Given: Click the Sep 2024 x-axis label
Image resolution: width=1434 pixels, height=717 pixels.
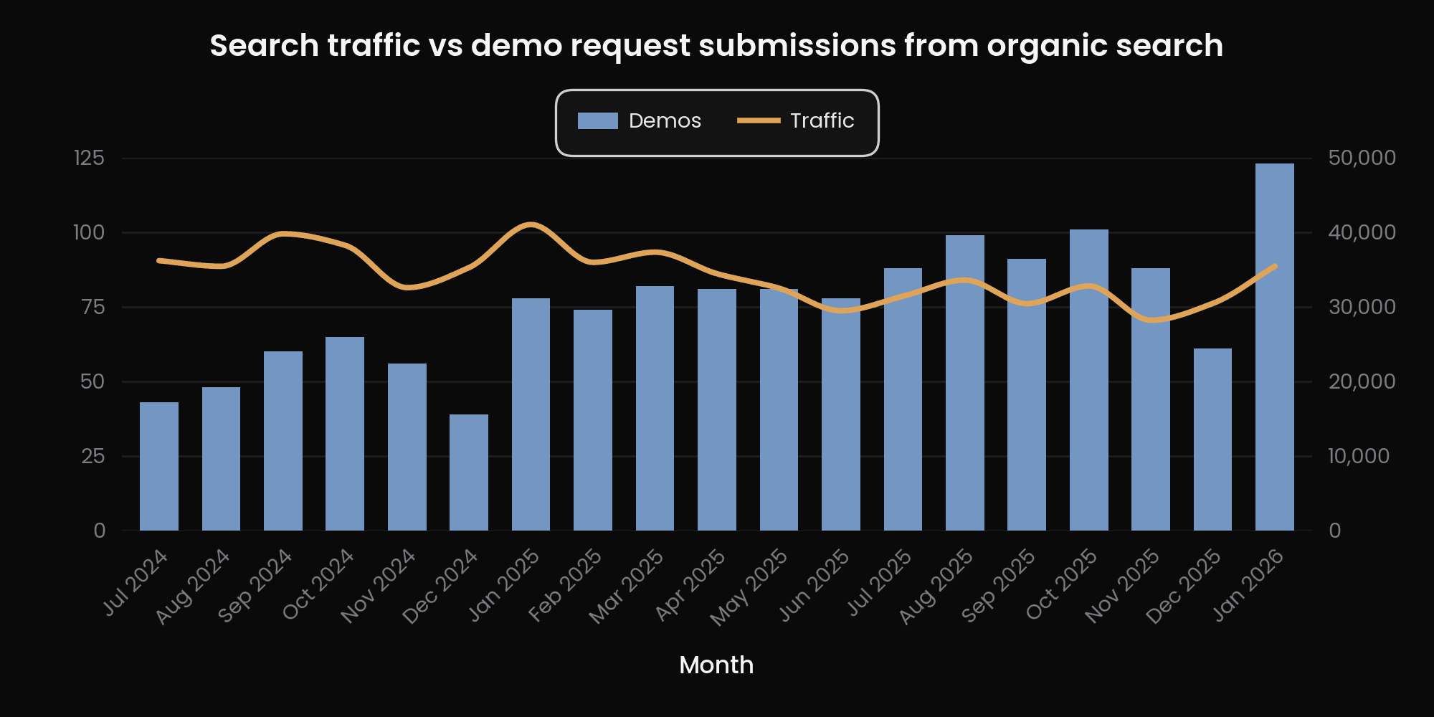Looking at the screenshot, I should tap(255, 585).
